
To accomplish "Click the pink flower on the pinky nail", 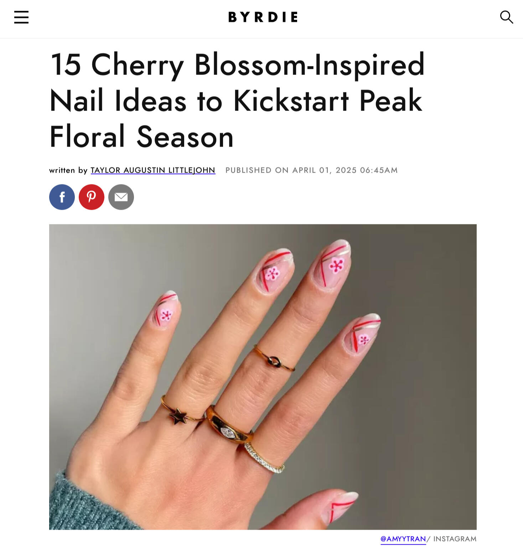I will 166,315.
